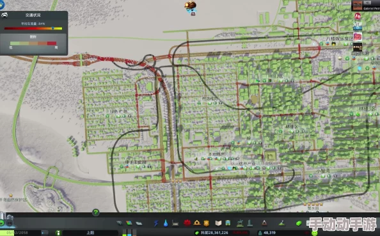
Task: Click the zoning demand RCI bars
Action: [129, 233]
